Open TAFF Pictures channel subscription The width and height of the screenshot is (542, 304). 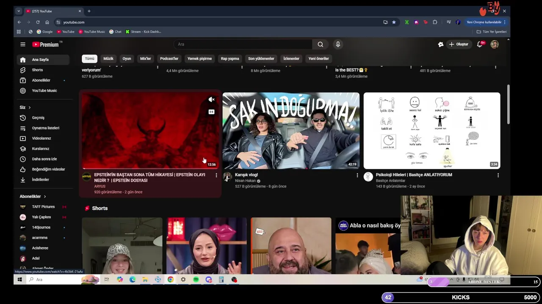(x=42, y=207)
